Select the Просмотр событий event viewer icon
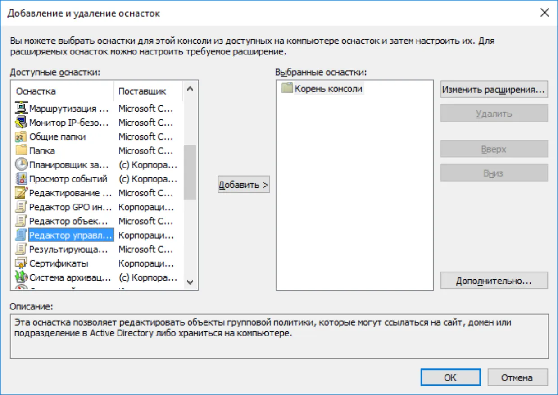Viewport: 558px width, 395px height. [21, 179]
